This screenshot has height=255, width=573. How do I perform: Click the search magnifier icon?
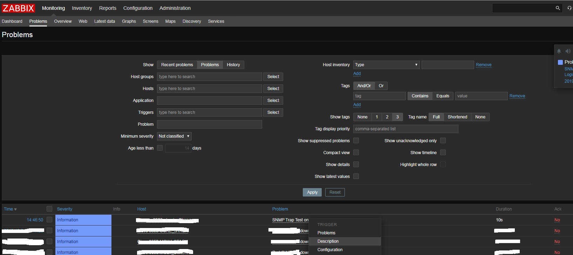click(558, 8)
